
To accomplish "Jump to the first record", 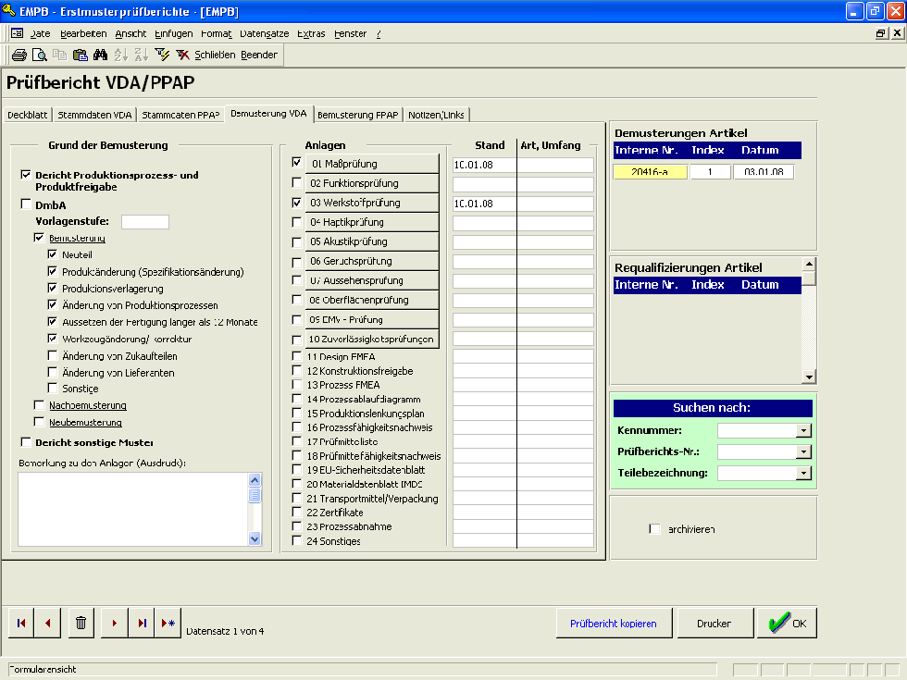I will tap(21, 623).
